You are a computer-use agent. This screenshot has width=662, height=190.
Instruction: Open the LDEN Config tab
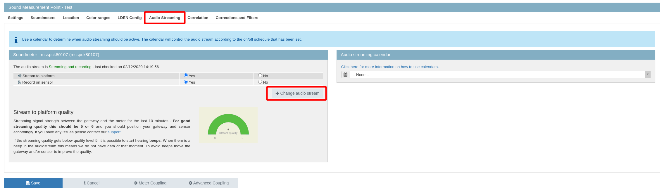pyautogui.click(x=130, y=18)
